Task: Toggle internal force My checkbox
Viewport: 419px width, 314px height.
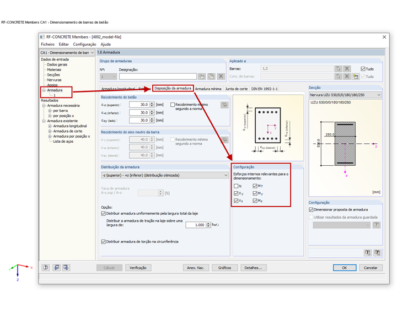Action: [x=255, y=193]
